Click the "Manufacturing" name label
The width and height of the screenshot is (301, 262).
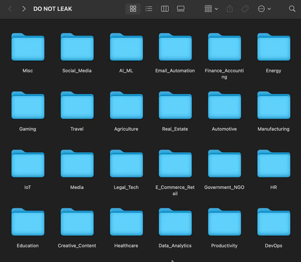point(273,129)
